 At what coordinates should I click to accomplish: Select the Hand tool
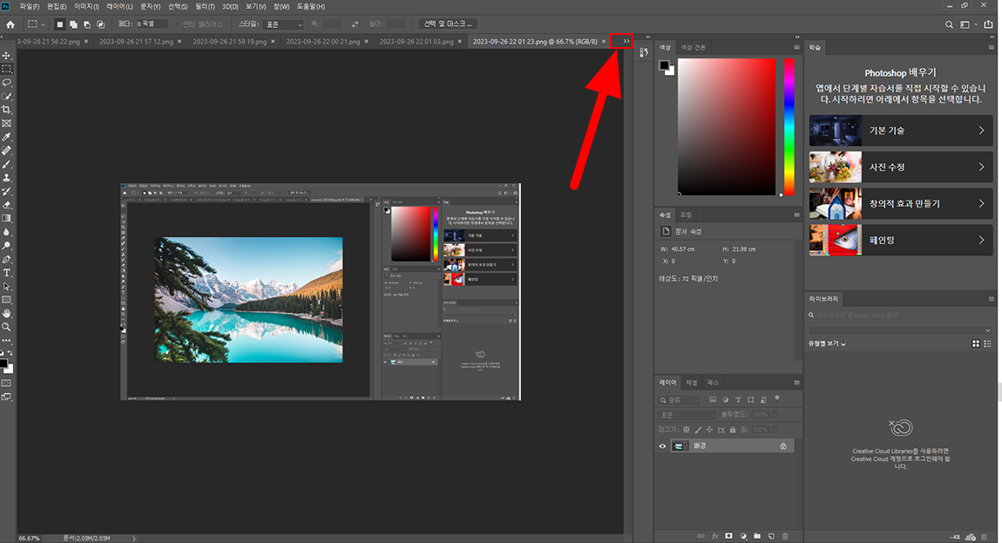6,314
